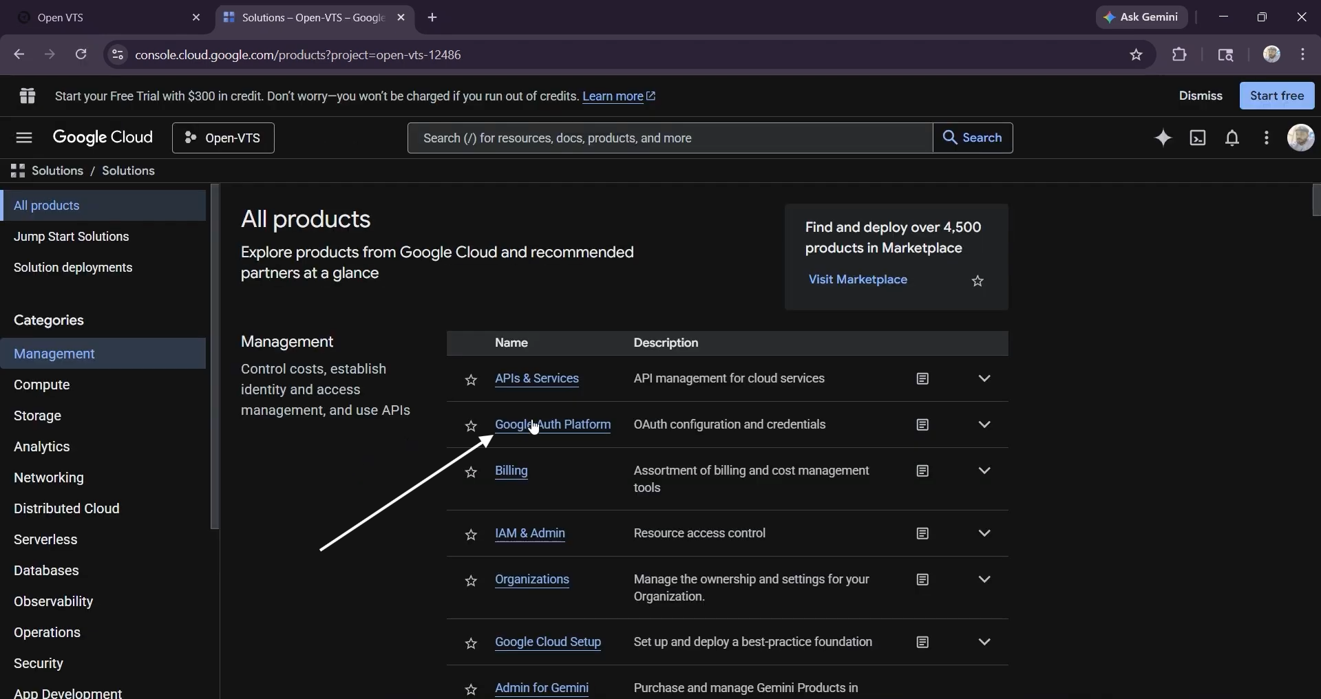The image size is (1321, 699).
Task: Open the Google account avatar in console header
Action: [x=1301, y=138]
